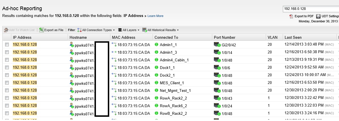
Task: Open UDT Settings gear icon
Action: [318, 16]
